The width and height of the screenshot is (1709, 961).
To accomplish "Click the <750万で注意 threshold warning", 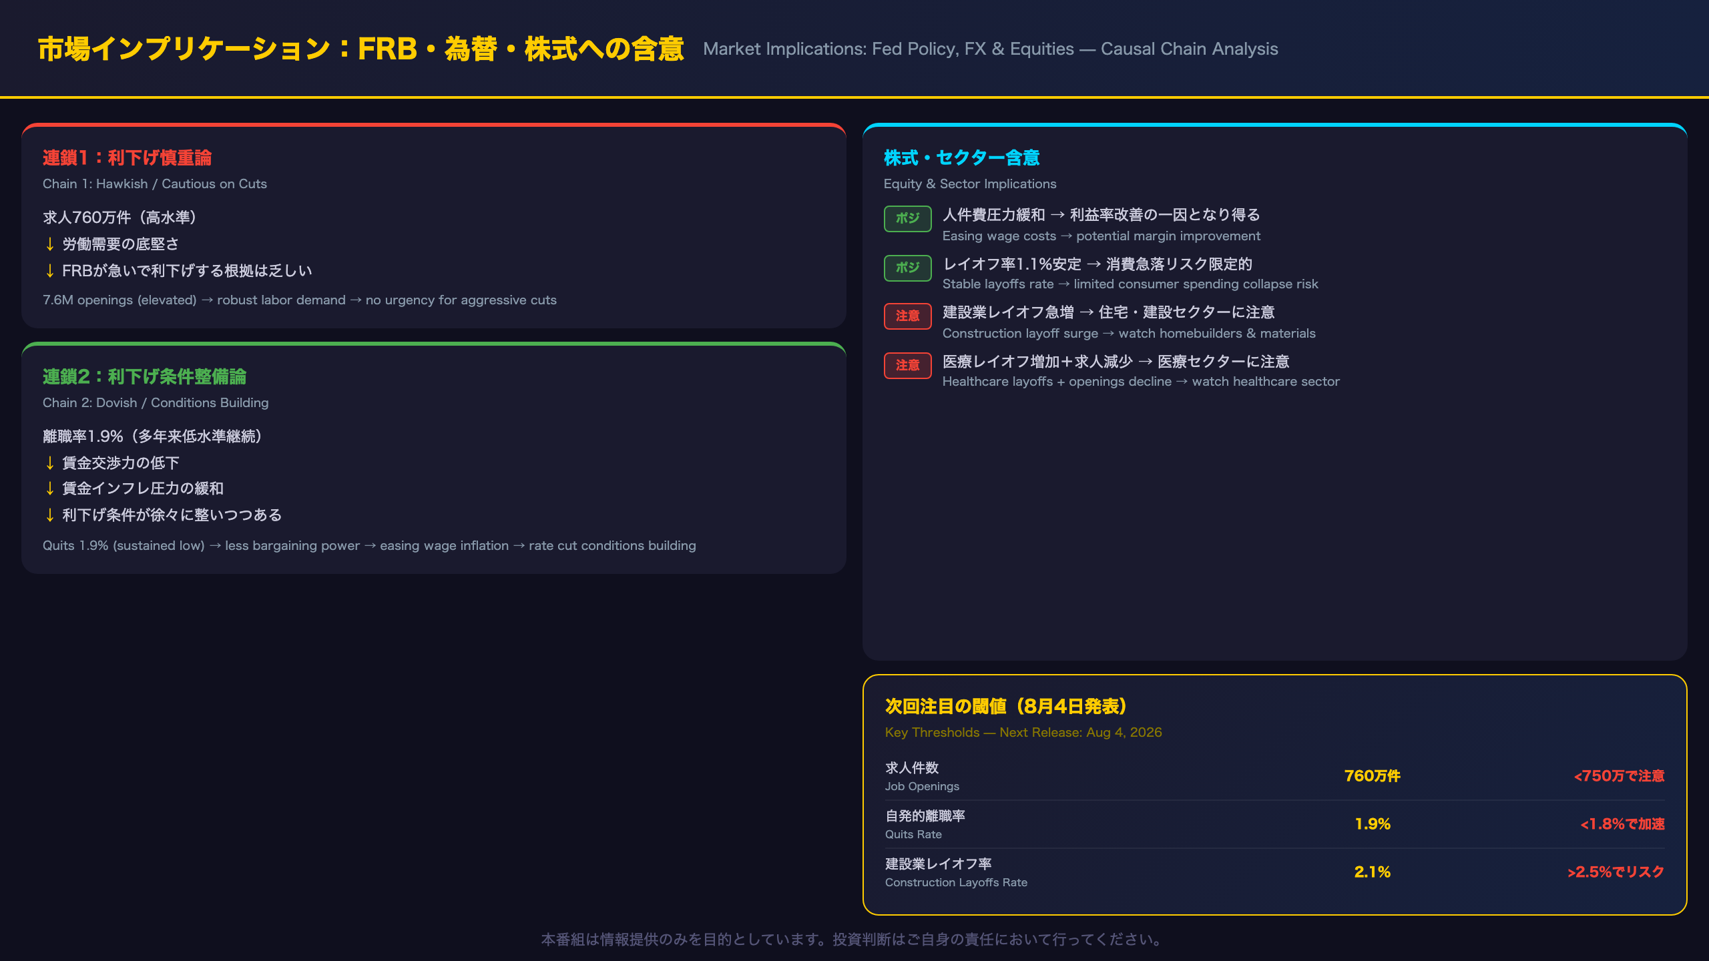I will [1619, 776].
